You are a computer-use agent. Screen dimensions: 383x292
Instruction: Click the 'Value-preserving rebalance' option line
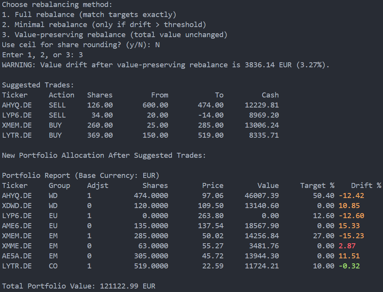[x=115, y=35]
